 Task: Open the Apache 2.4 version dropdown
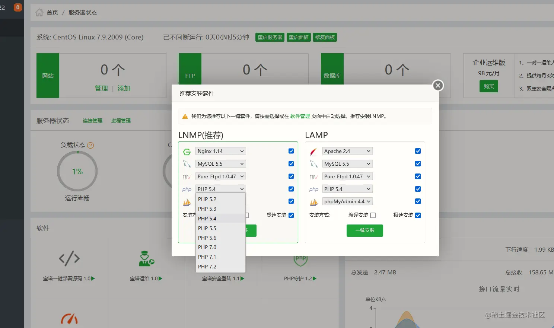point(347,151)
